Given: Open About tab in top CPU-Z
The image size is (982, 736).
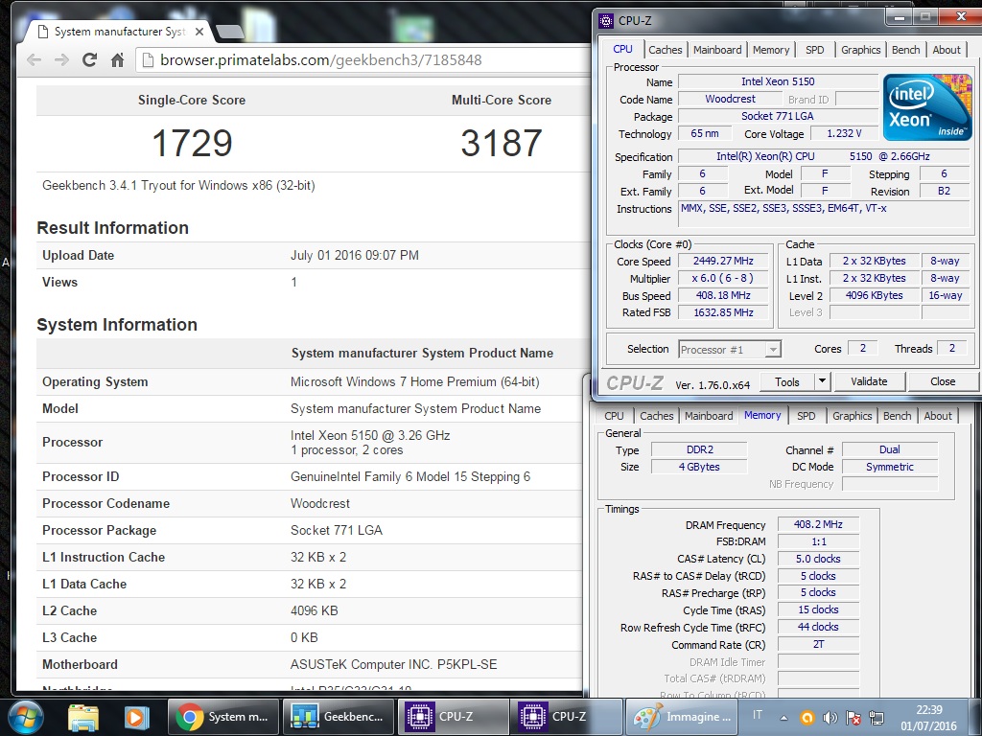Looking at the screenshot, I should [947, 50].
